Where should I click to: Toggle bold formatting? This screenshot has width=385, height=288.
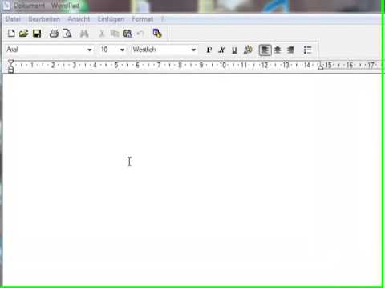point(209,50)
